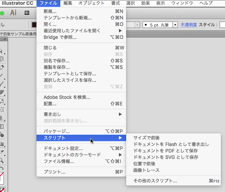Run the 画像トレース script
This screenshot has height=192, width=225.
174,170
